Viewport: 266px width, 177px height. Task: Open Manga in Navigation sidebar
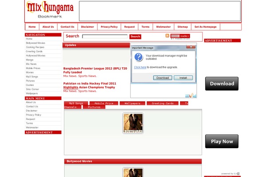[30, 60]
